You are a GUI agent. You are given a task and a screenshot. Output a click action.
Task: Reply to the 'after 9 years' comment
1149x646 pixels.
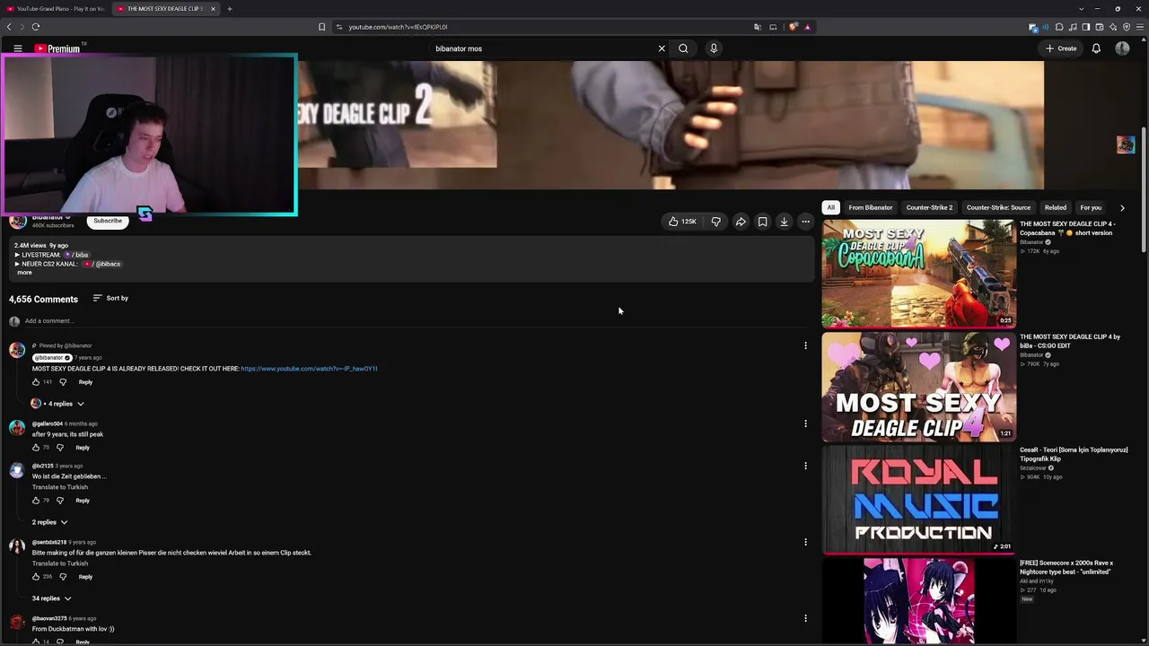83,448
